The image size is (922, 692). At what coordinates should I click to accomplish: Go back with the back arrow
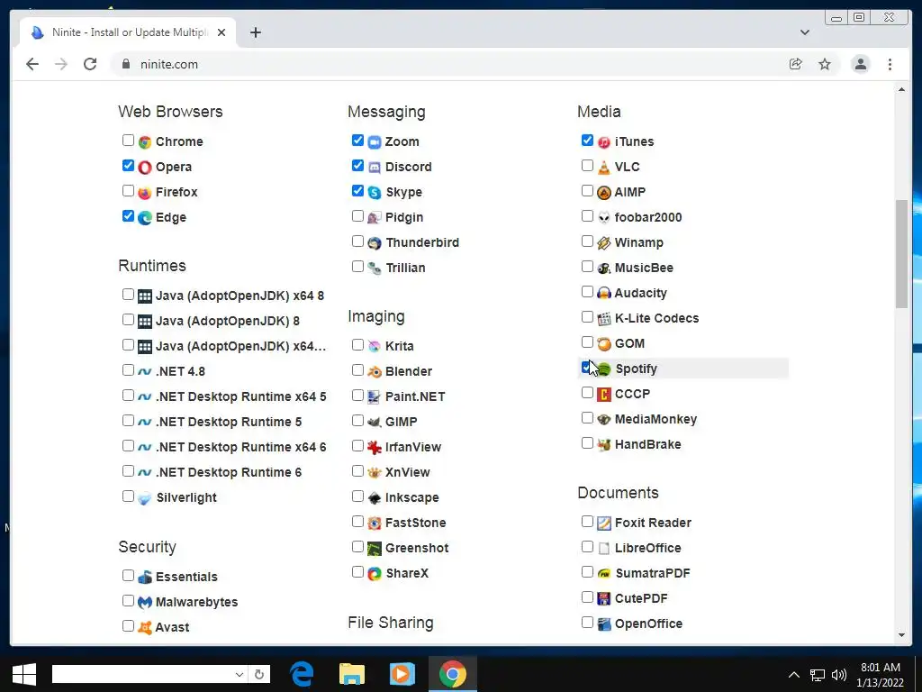tap(32, 64)
